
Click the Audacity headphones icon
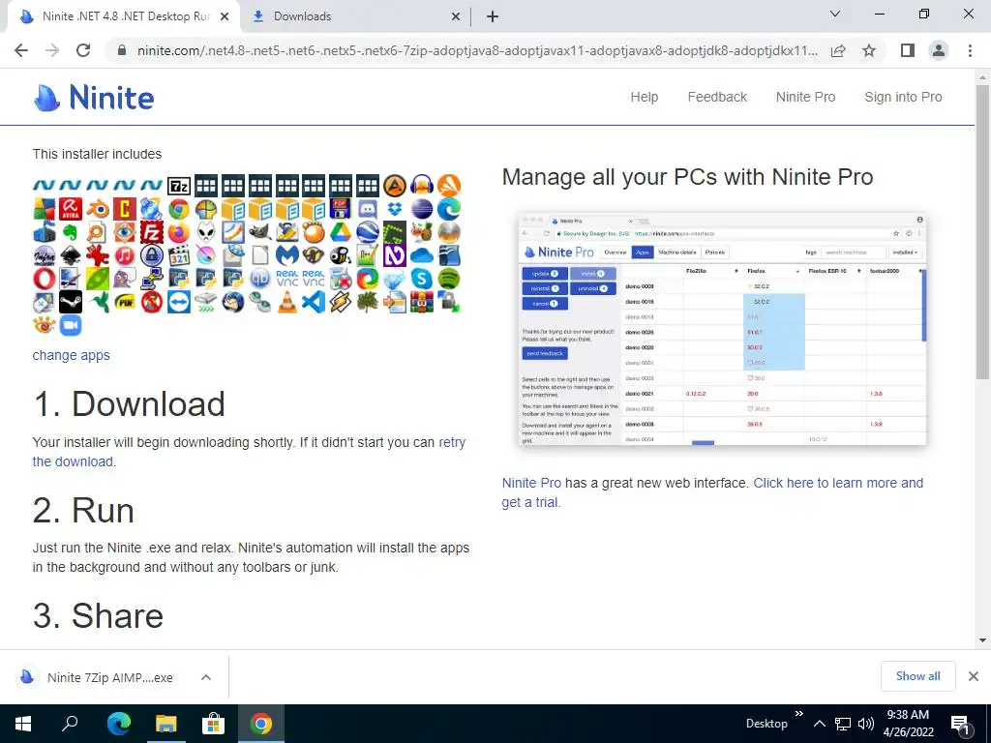422,186
